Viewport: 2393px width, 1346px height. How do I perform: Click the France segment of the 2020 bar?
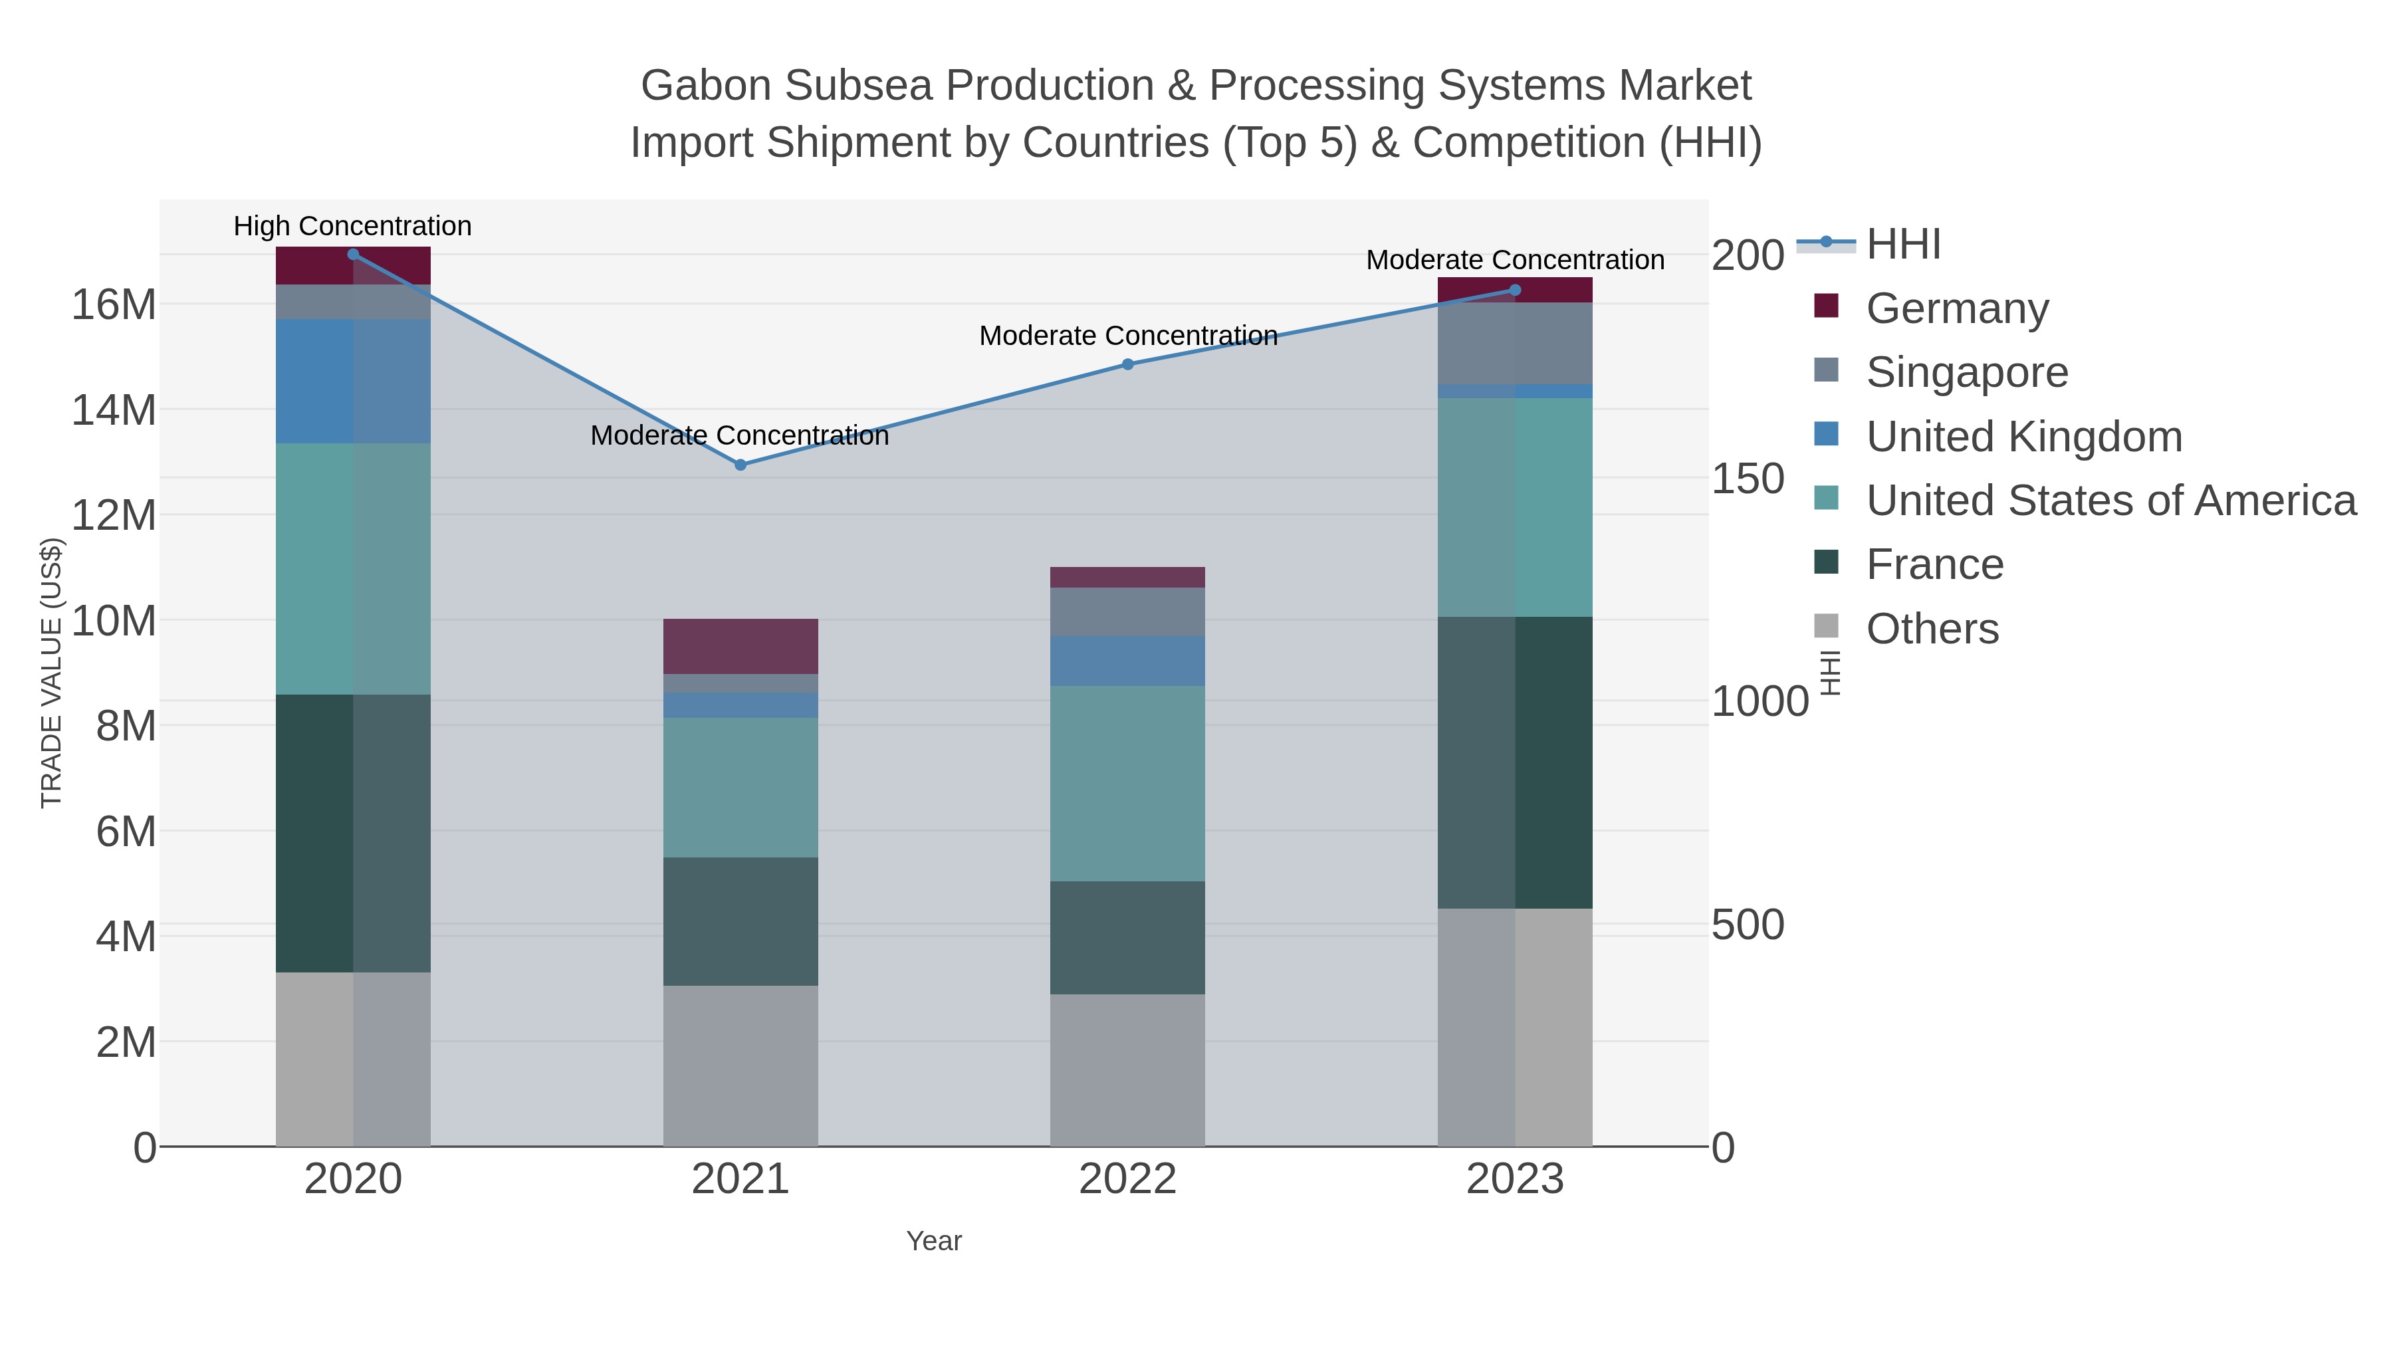point(353,834)
